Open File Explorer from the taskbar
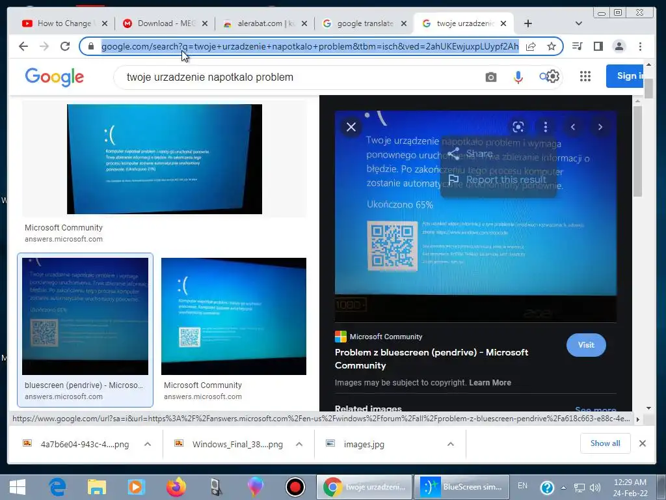 click(97, 487)
